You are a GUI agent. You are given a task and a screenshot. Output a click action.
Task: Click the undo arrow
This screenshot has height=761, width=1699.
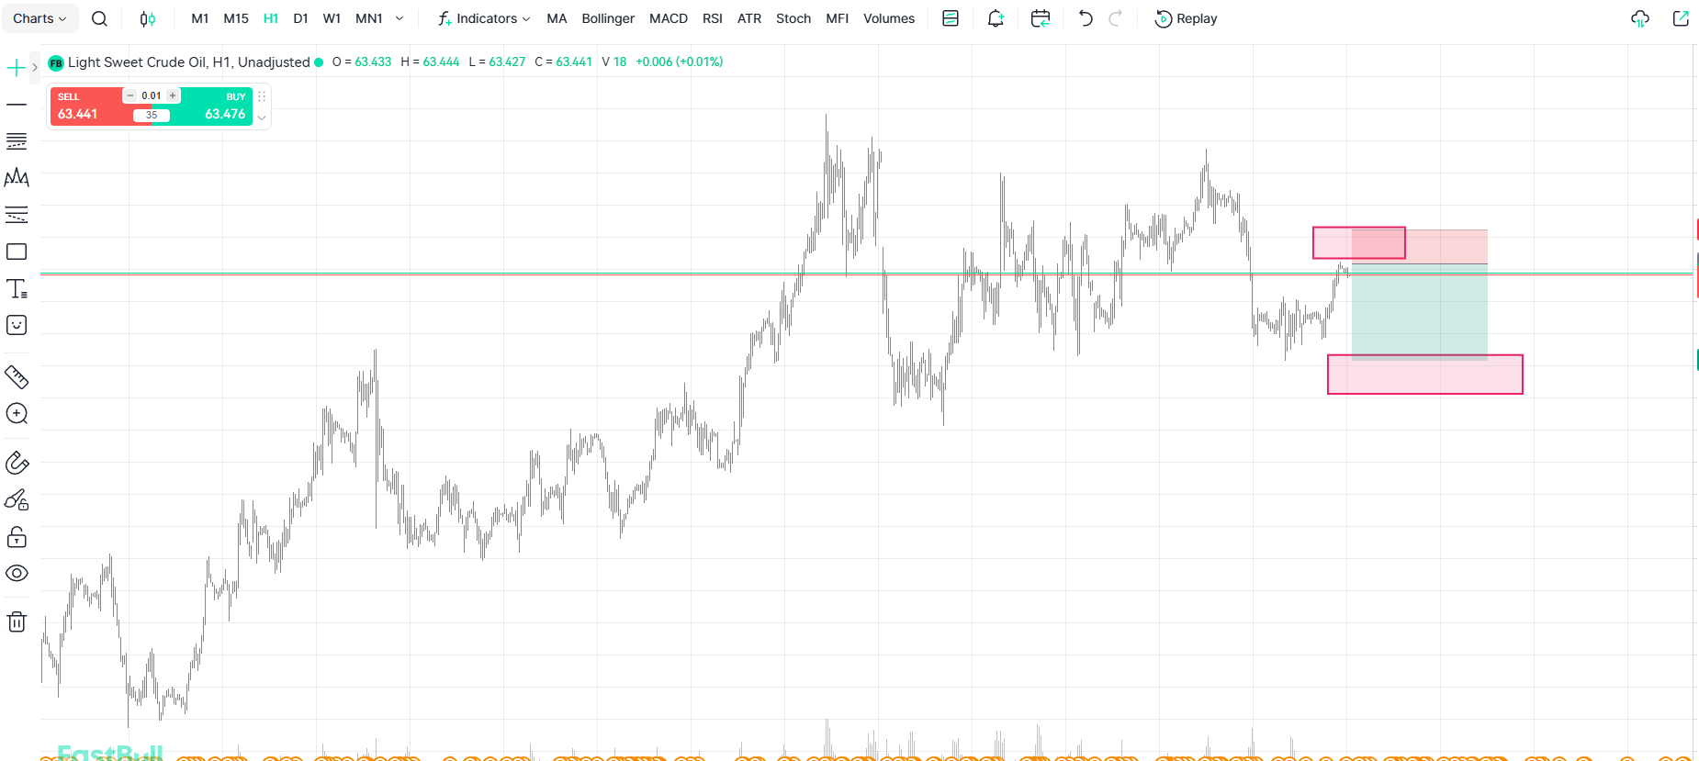point(1086,18)
